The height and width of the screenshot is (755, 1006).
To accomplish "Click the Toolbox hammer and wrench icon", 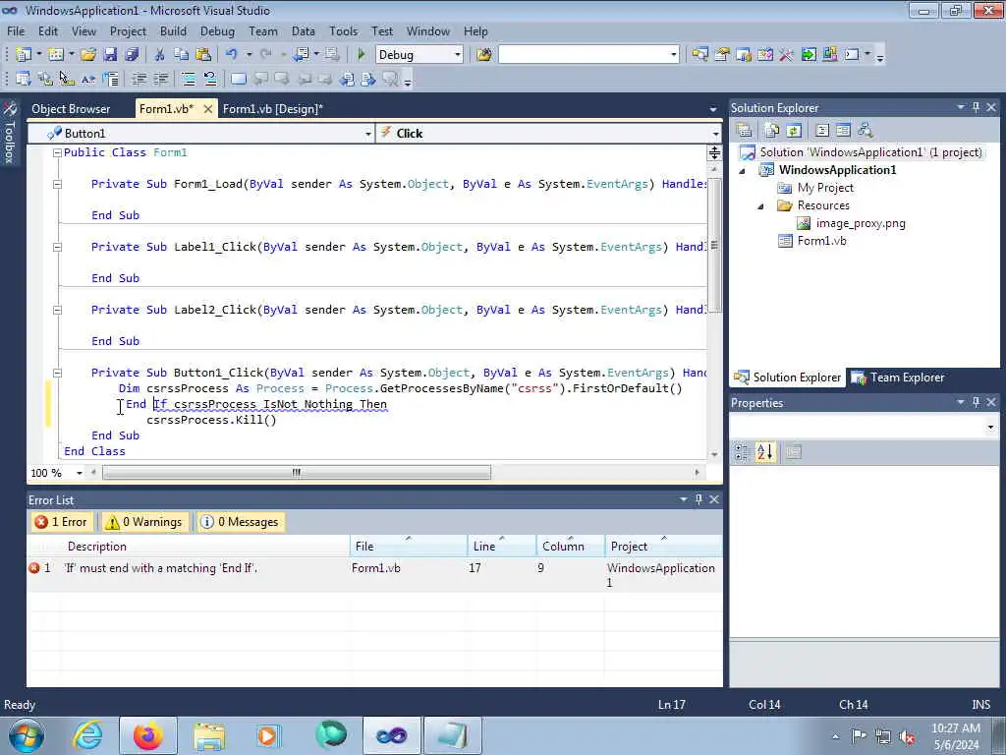I will click(787, 55).
